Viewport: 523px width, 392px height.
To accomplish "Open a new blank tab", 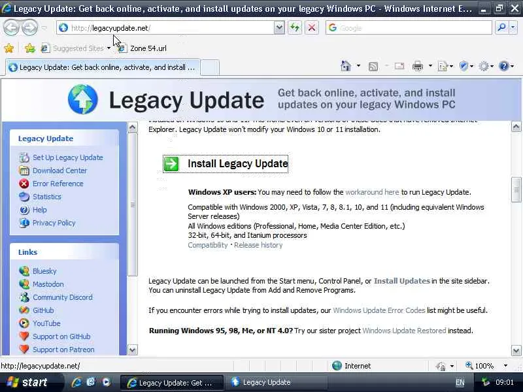I will 210,67.
